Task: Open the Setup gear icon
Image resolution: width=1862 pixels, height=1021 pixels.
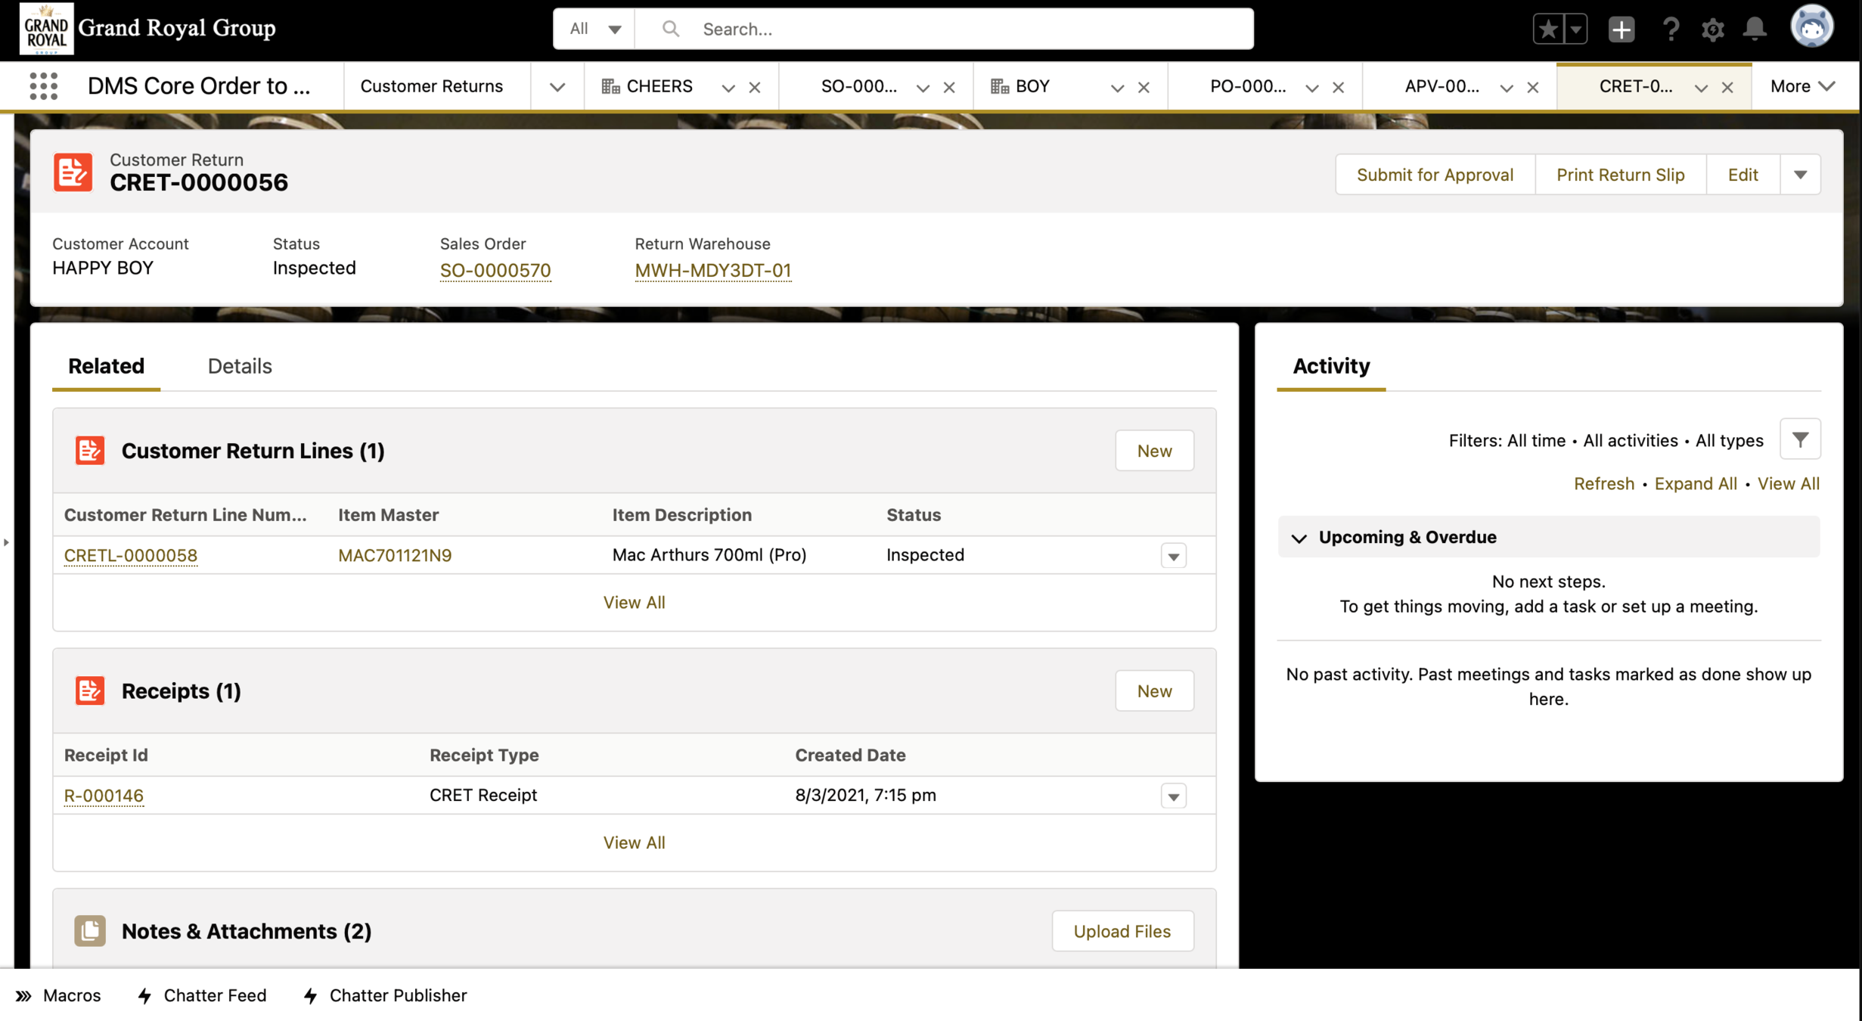Action: pos(1712,29)
